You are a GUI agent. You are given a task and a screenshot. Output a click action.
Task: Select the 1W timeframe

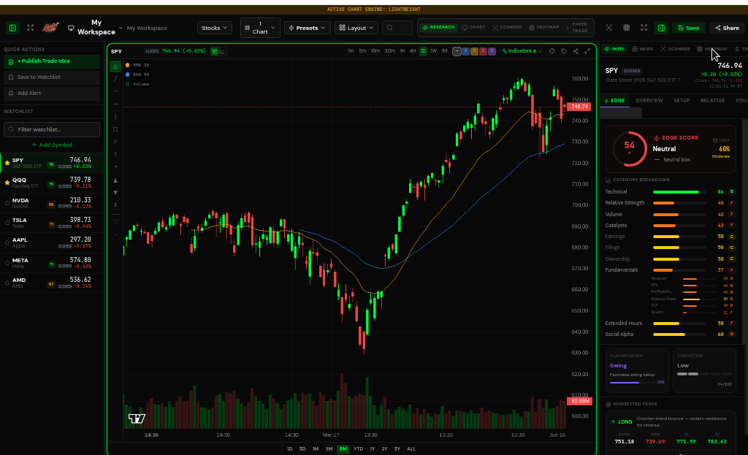coord(434,51)
